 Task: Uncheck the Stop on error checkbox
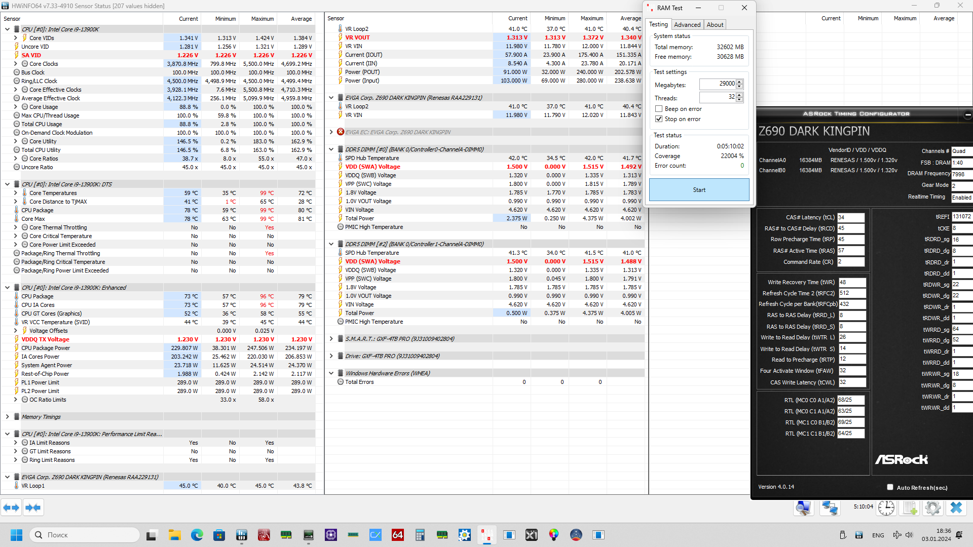pos(659,119)
